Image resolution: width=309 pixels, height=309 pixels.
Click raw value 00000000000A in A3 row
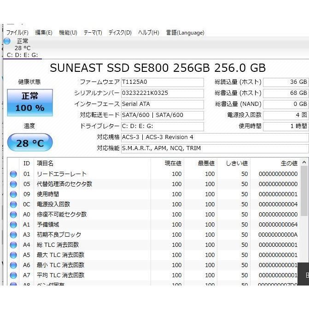pyautogui.click(x=278, y=235)
